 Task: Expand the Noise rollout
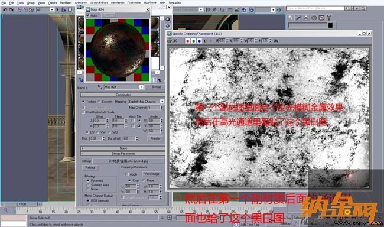click(x=123, y=148)
